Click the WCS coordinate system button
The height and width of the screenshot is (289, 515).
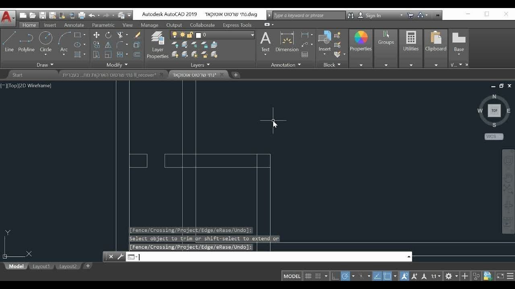494,136
